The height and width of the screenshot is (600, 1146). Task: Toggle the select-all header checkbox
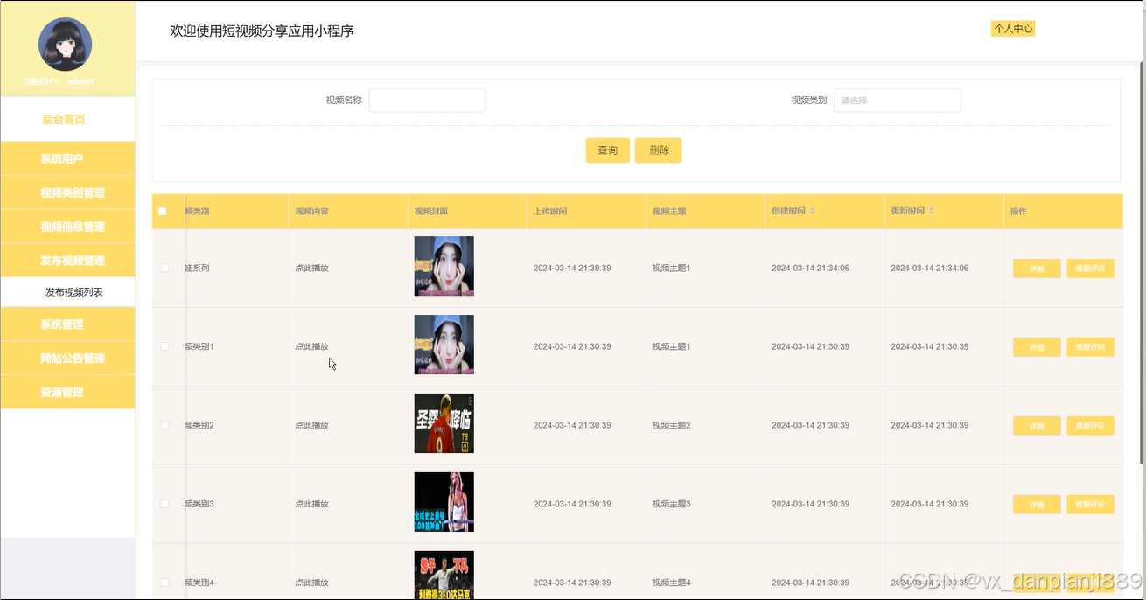(x=163, y=212)
